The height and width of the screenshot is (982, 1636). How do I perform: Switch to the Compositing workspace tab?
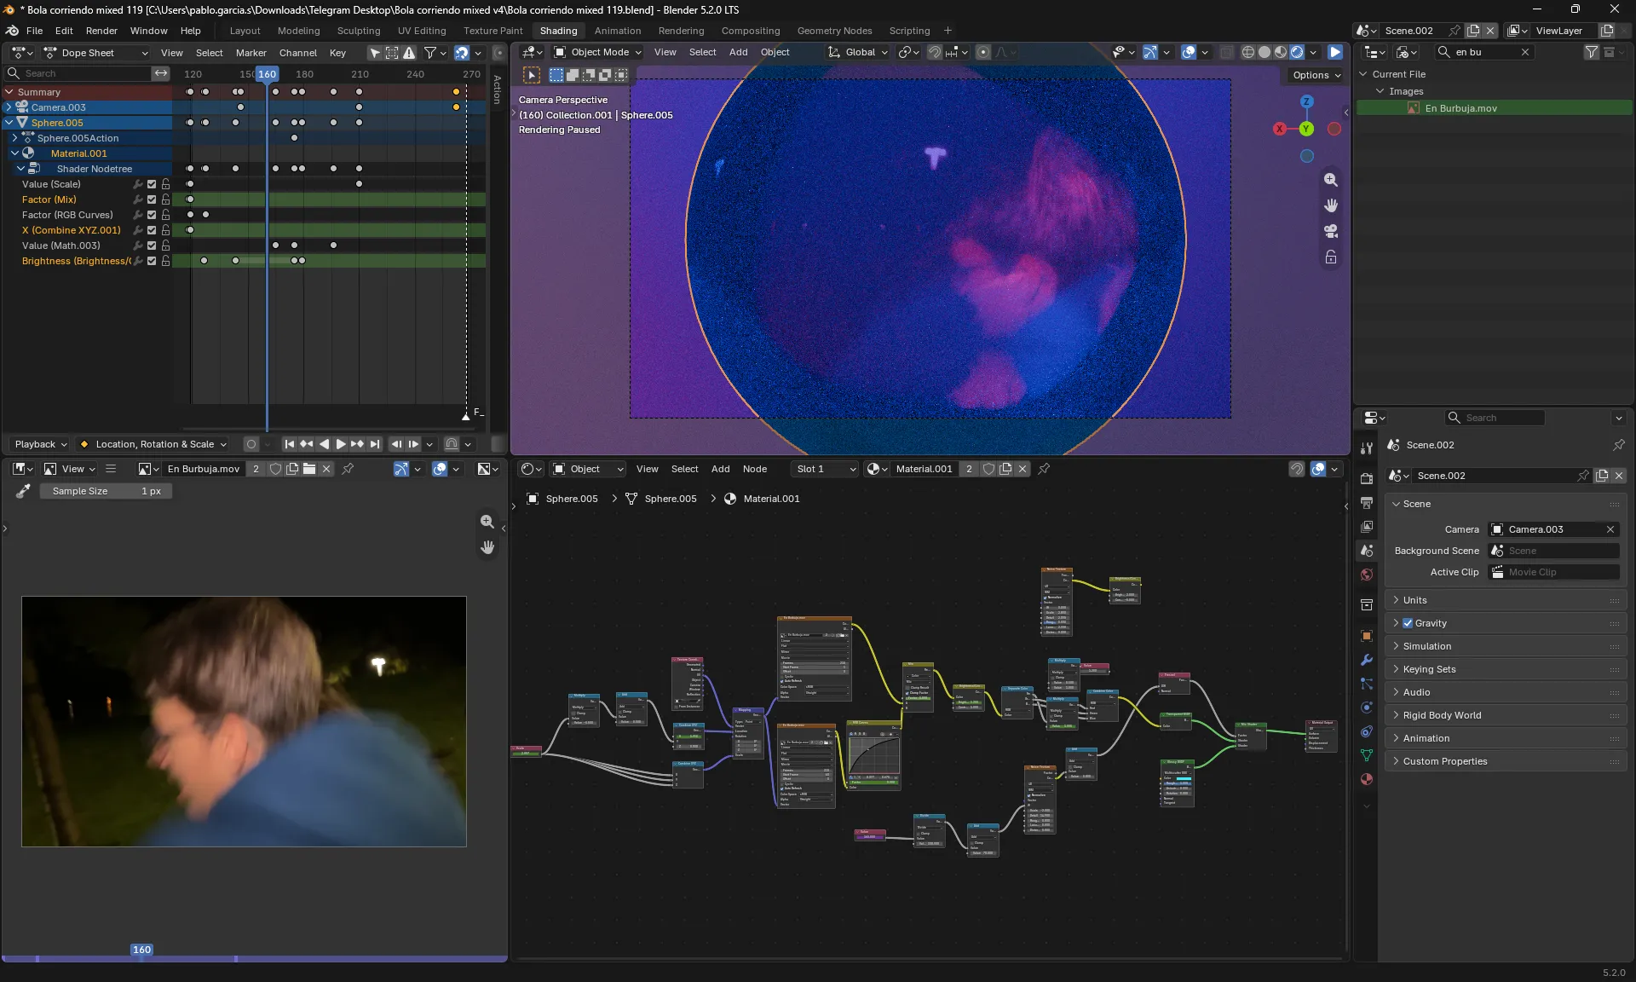[x=751, y=31]
